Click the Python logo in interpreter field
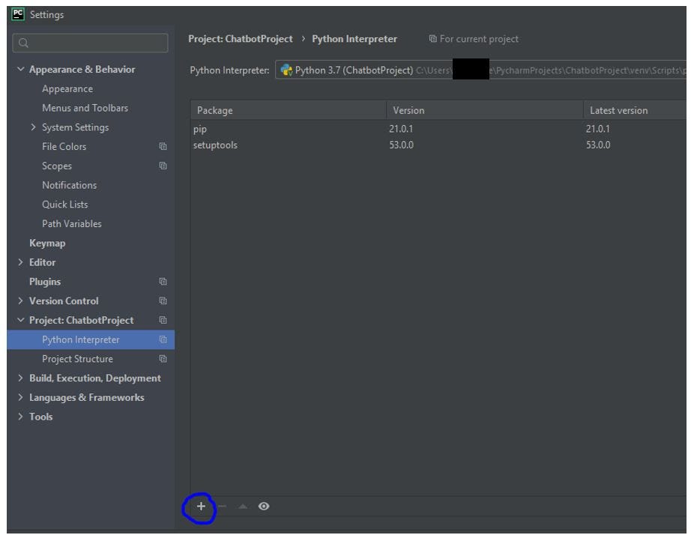 (287, 70)
